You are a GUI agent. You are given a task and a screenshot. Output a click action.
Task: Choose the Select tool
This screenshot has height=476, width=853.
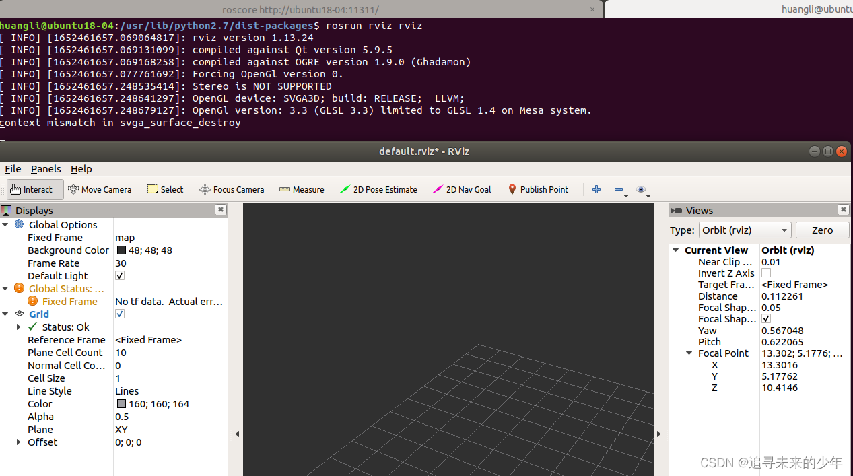[x=165, y=189]
